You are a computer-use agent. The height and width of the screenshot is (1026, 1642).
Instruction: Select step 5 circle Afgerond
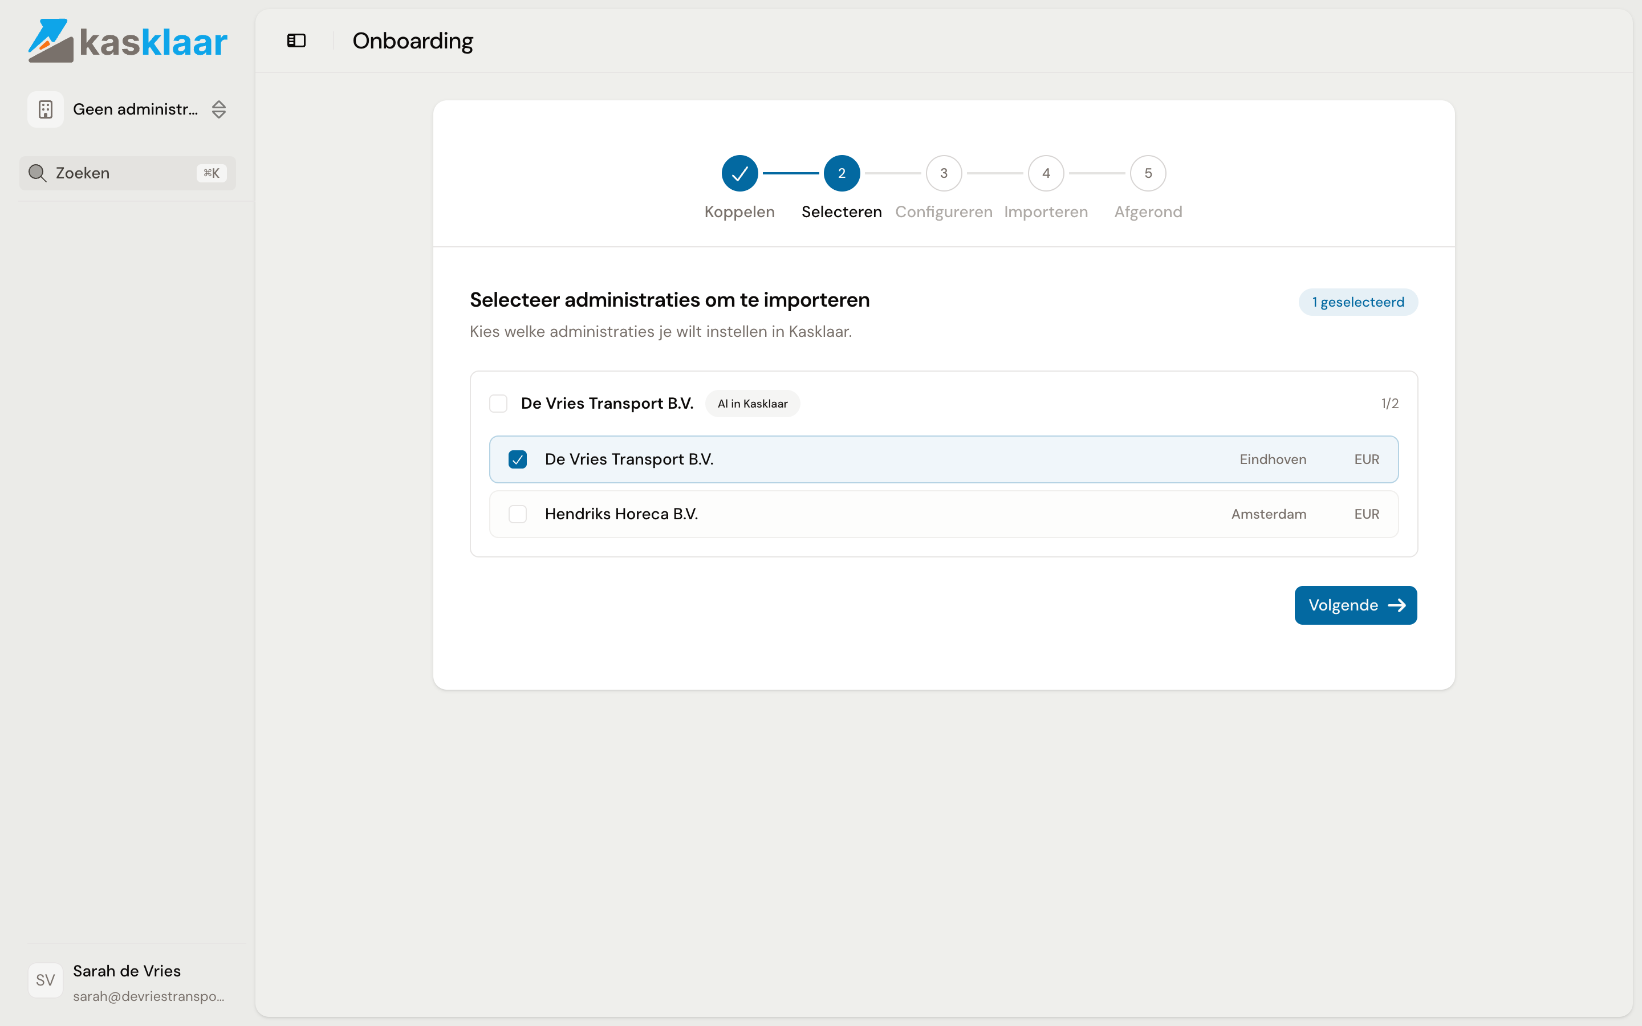pos(1148,173)
